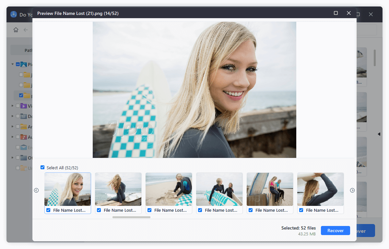Click the Home icon in the toolbar
Image resolution: width=389 pixels, height=249 pixels.
pos(16,30)
